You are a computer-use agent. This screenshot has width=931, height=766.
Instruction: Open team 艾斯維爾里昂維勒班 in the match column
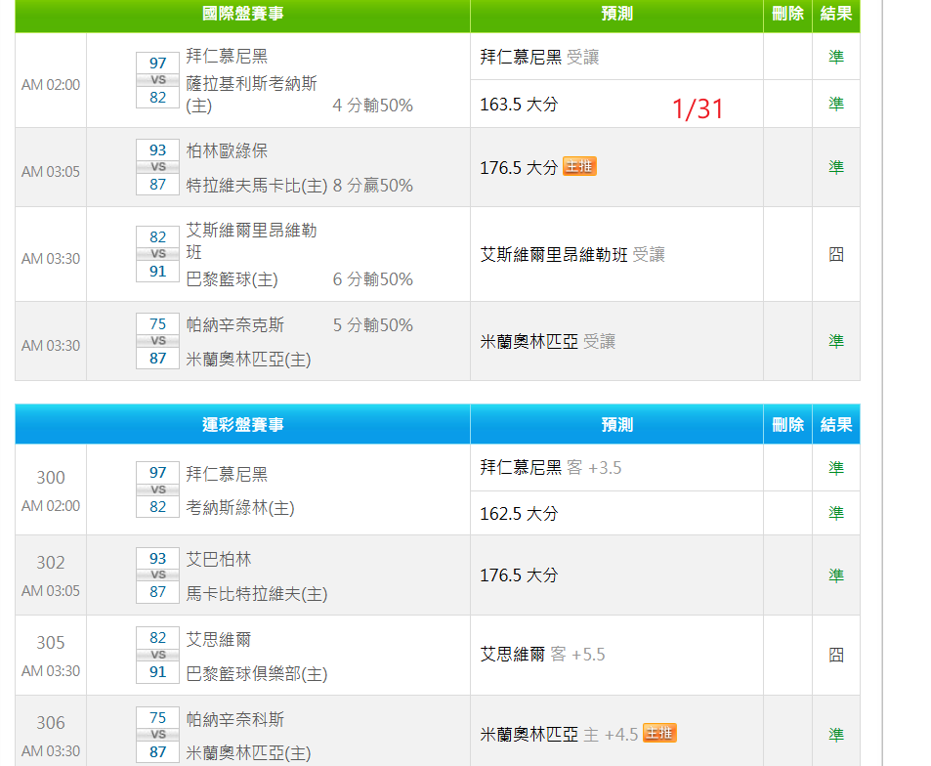(x=251, y=241)
